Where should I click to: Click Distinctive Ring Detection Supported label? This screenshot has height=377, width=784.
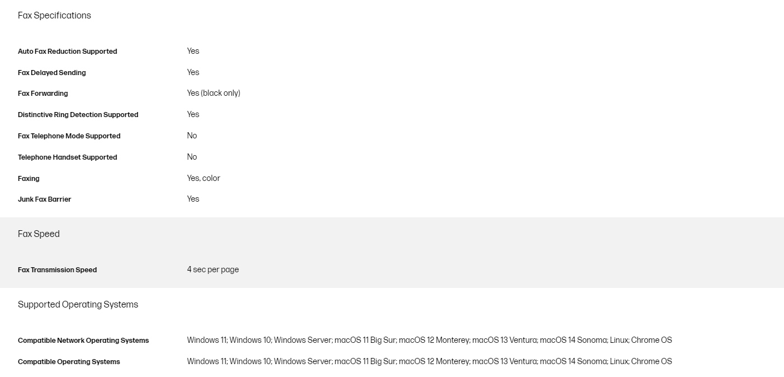(x=78, y=115)
